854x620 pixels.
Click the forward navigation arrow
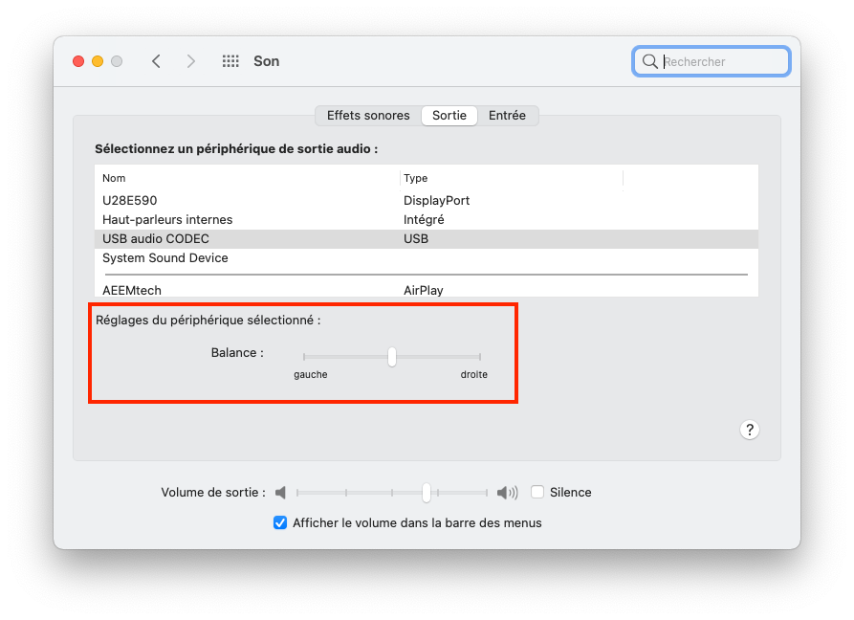tap(191, 61)
